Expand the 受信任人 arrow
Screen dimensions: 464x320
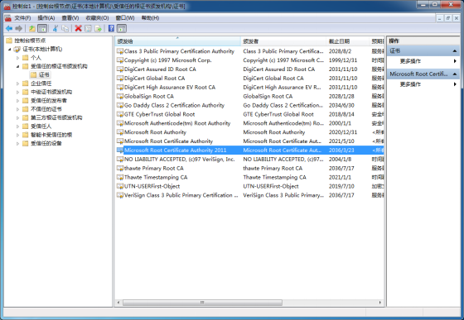click(17, 127)
